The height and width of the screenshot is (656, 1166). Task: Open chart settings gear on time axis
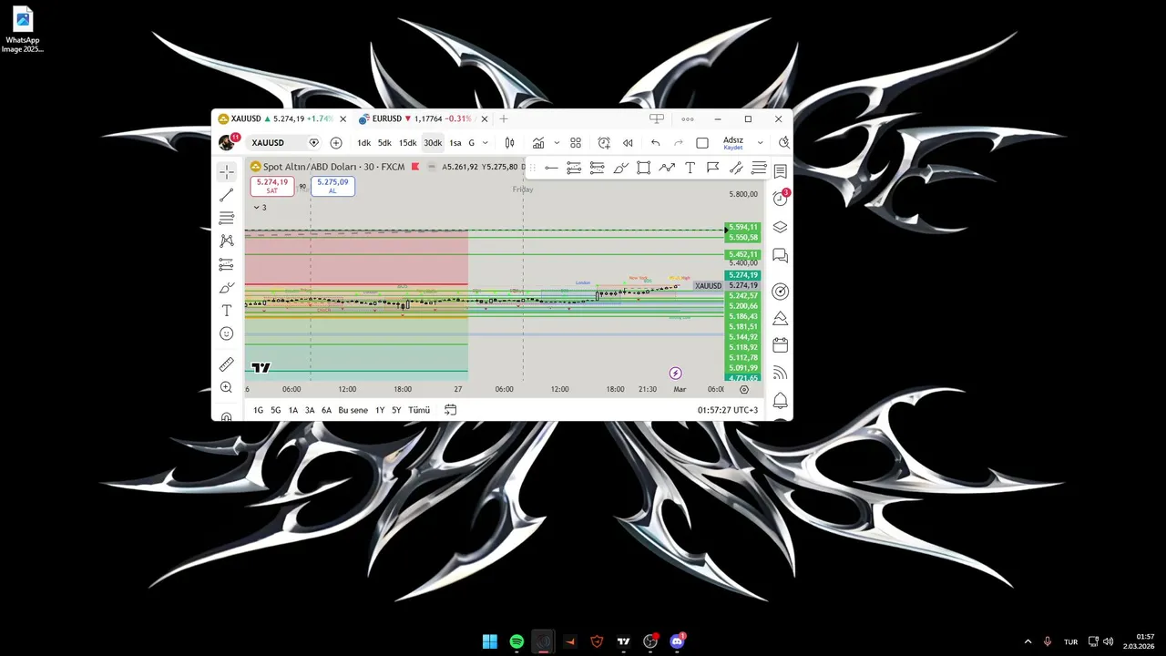[x=744, y=389]
